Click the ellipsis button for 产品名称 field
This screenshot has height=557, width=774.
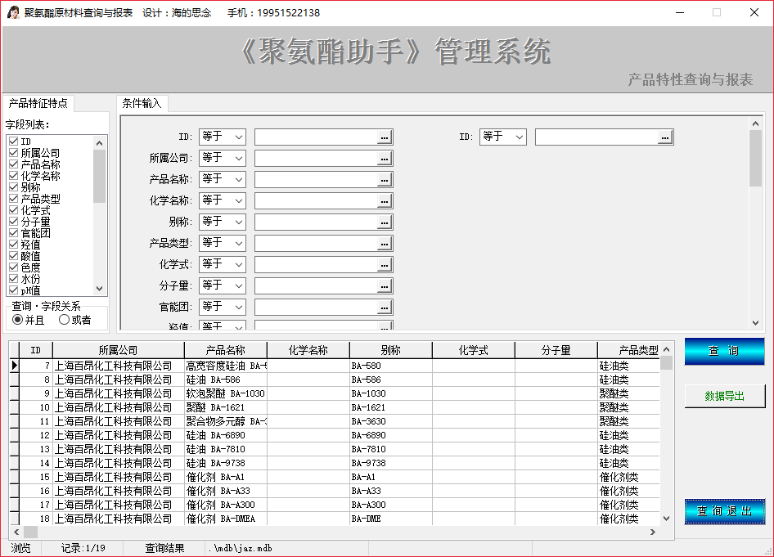[x=385, y=180]
